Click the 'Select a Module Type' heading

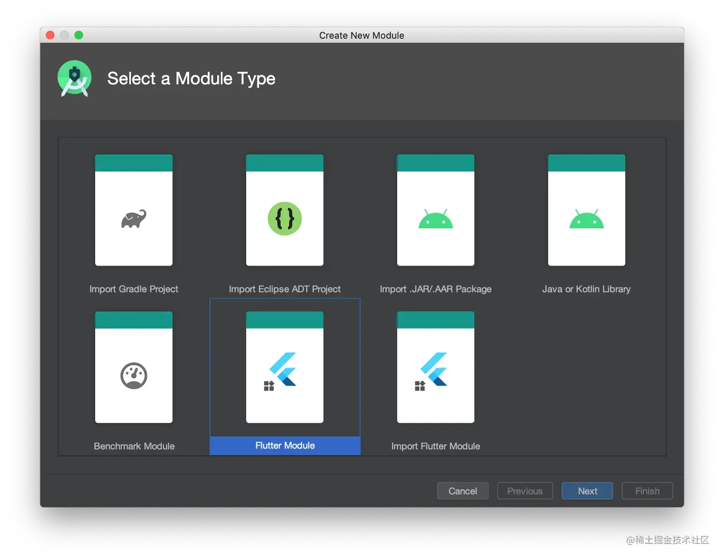tap(191, 79)
